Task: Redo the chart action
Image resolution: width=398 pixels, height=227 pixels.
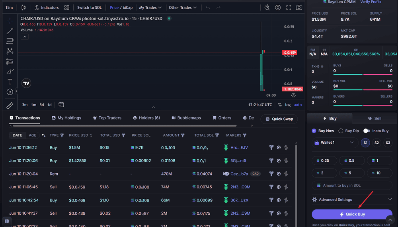Action: [x=218, y=8]
